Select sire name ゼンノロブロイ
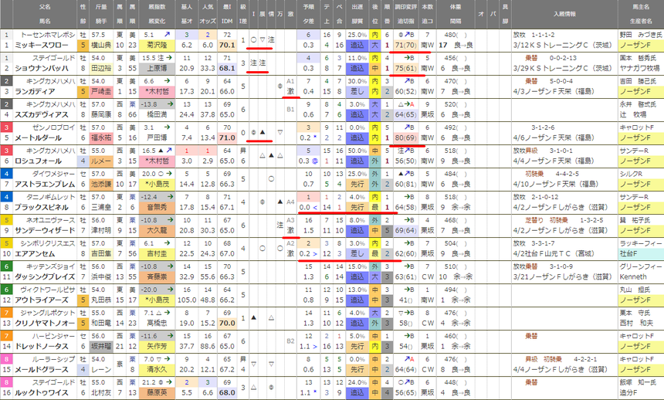Screen dimensions: 664x400 point(54,127)
